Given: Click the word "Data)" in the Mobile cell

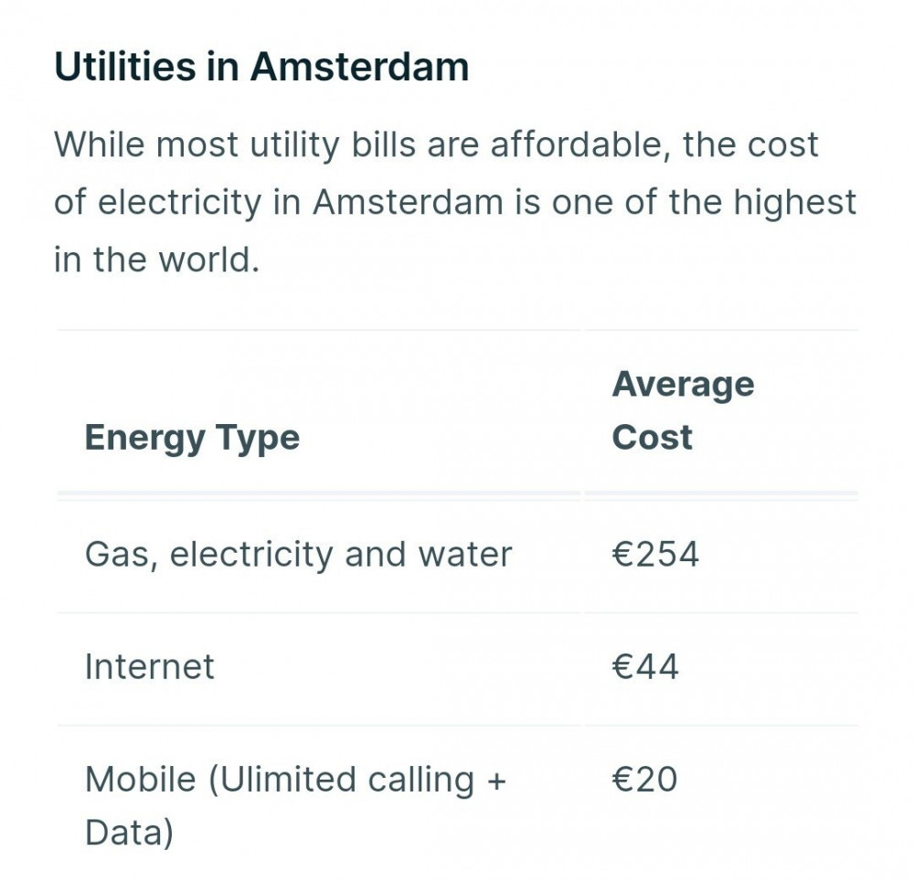Looking at the screenshot, I should tap(129, 833).
